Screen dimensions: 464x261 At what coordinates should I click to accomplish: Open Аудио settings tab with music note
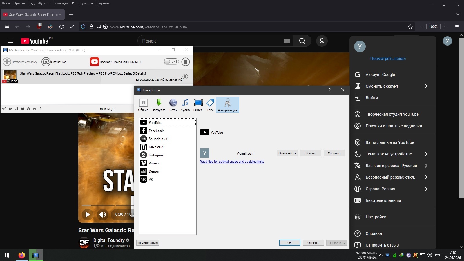coord(185,105)
